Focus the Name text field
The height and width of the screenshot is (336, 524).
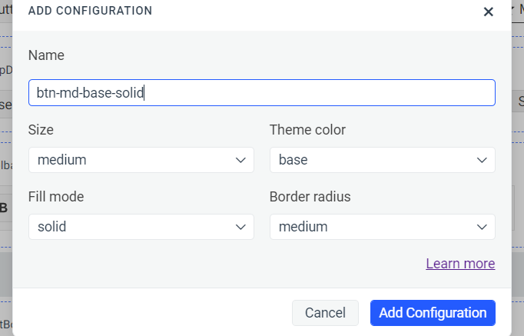coord(261,93)
